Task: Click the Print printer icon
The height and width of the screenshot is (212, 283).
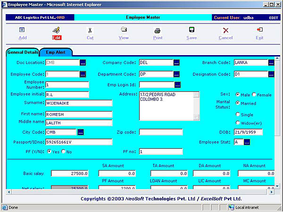Action: [x=158, y=30]
